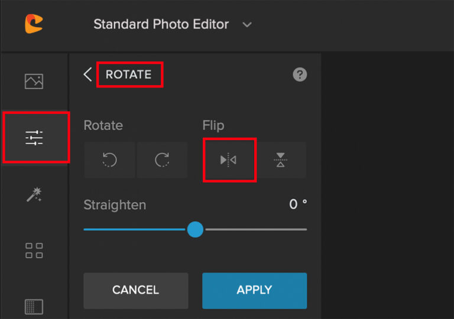
Task: Open the dotted frame icon at sidebar bottom
Action: pos(34,307)
